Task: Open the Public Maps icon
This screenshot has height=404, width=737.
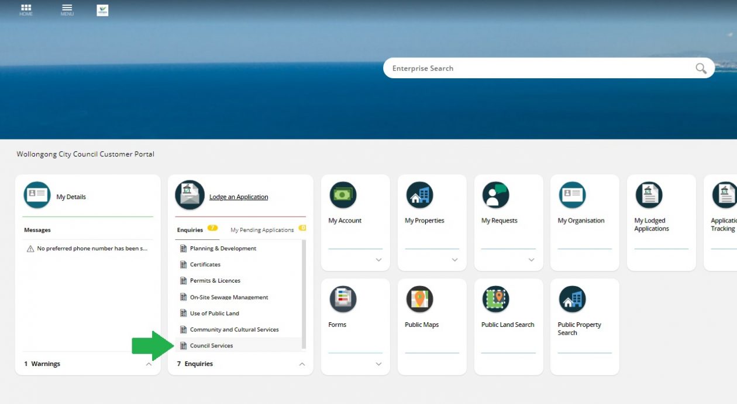Action: (x=419, y=299)
